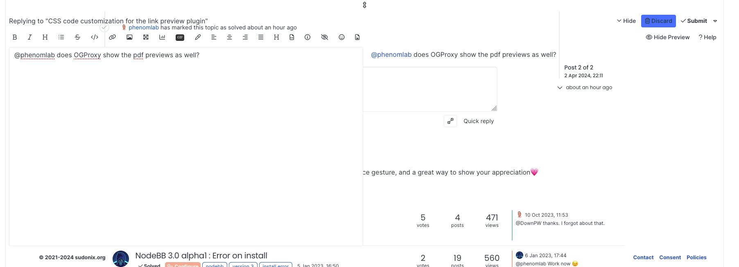The image size is (739, 267).
Task: Discard the reply draft
Action: [658, 21]
